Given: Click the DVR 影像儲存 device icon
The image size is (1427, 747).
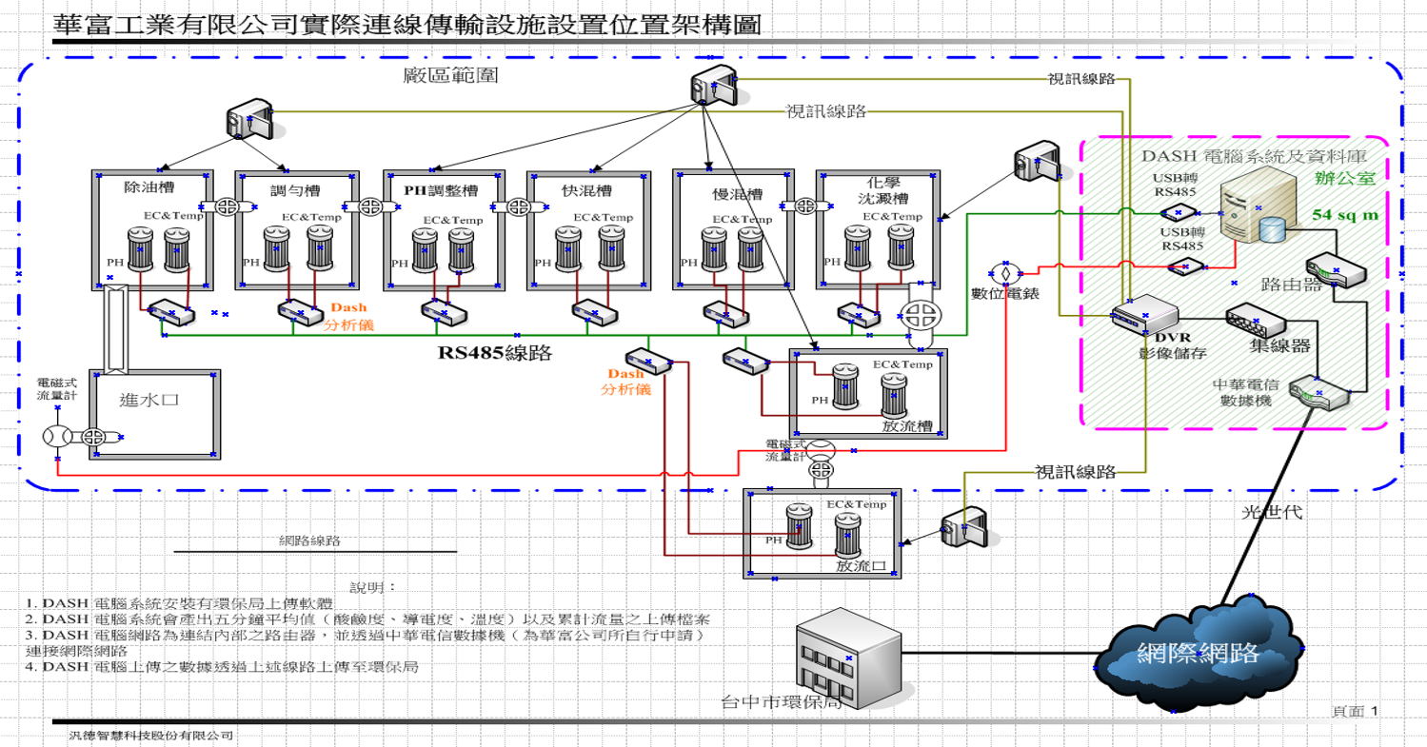Looking at the screenshot, I should point(1146,316).
